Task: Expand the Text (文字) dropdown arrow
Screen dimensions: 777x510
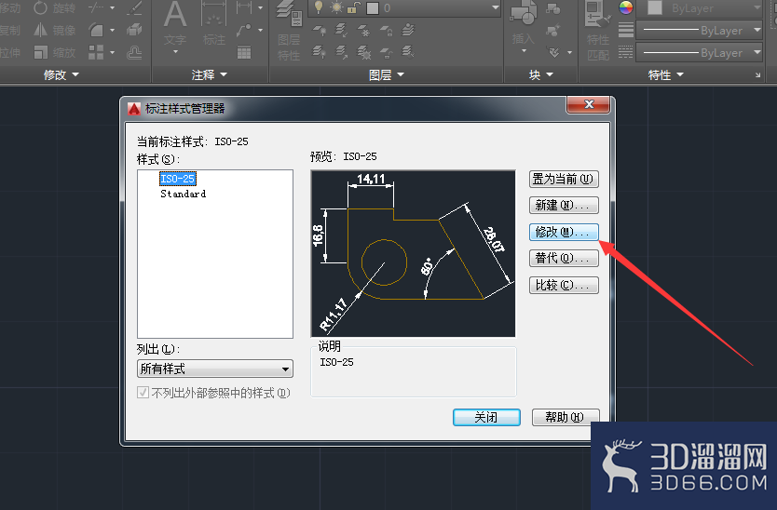Action: pyautogui.click(x=175, y=51)
